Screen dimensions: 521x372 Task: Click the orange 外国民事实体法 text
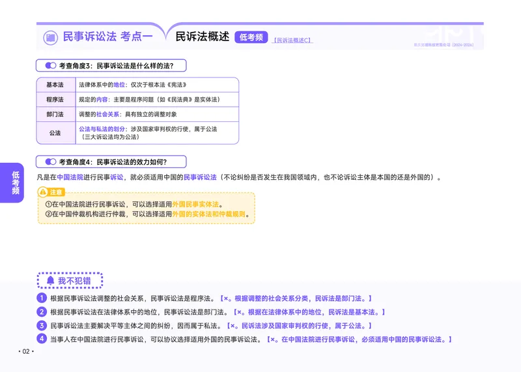[195, 204]
